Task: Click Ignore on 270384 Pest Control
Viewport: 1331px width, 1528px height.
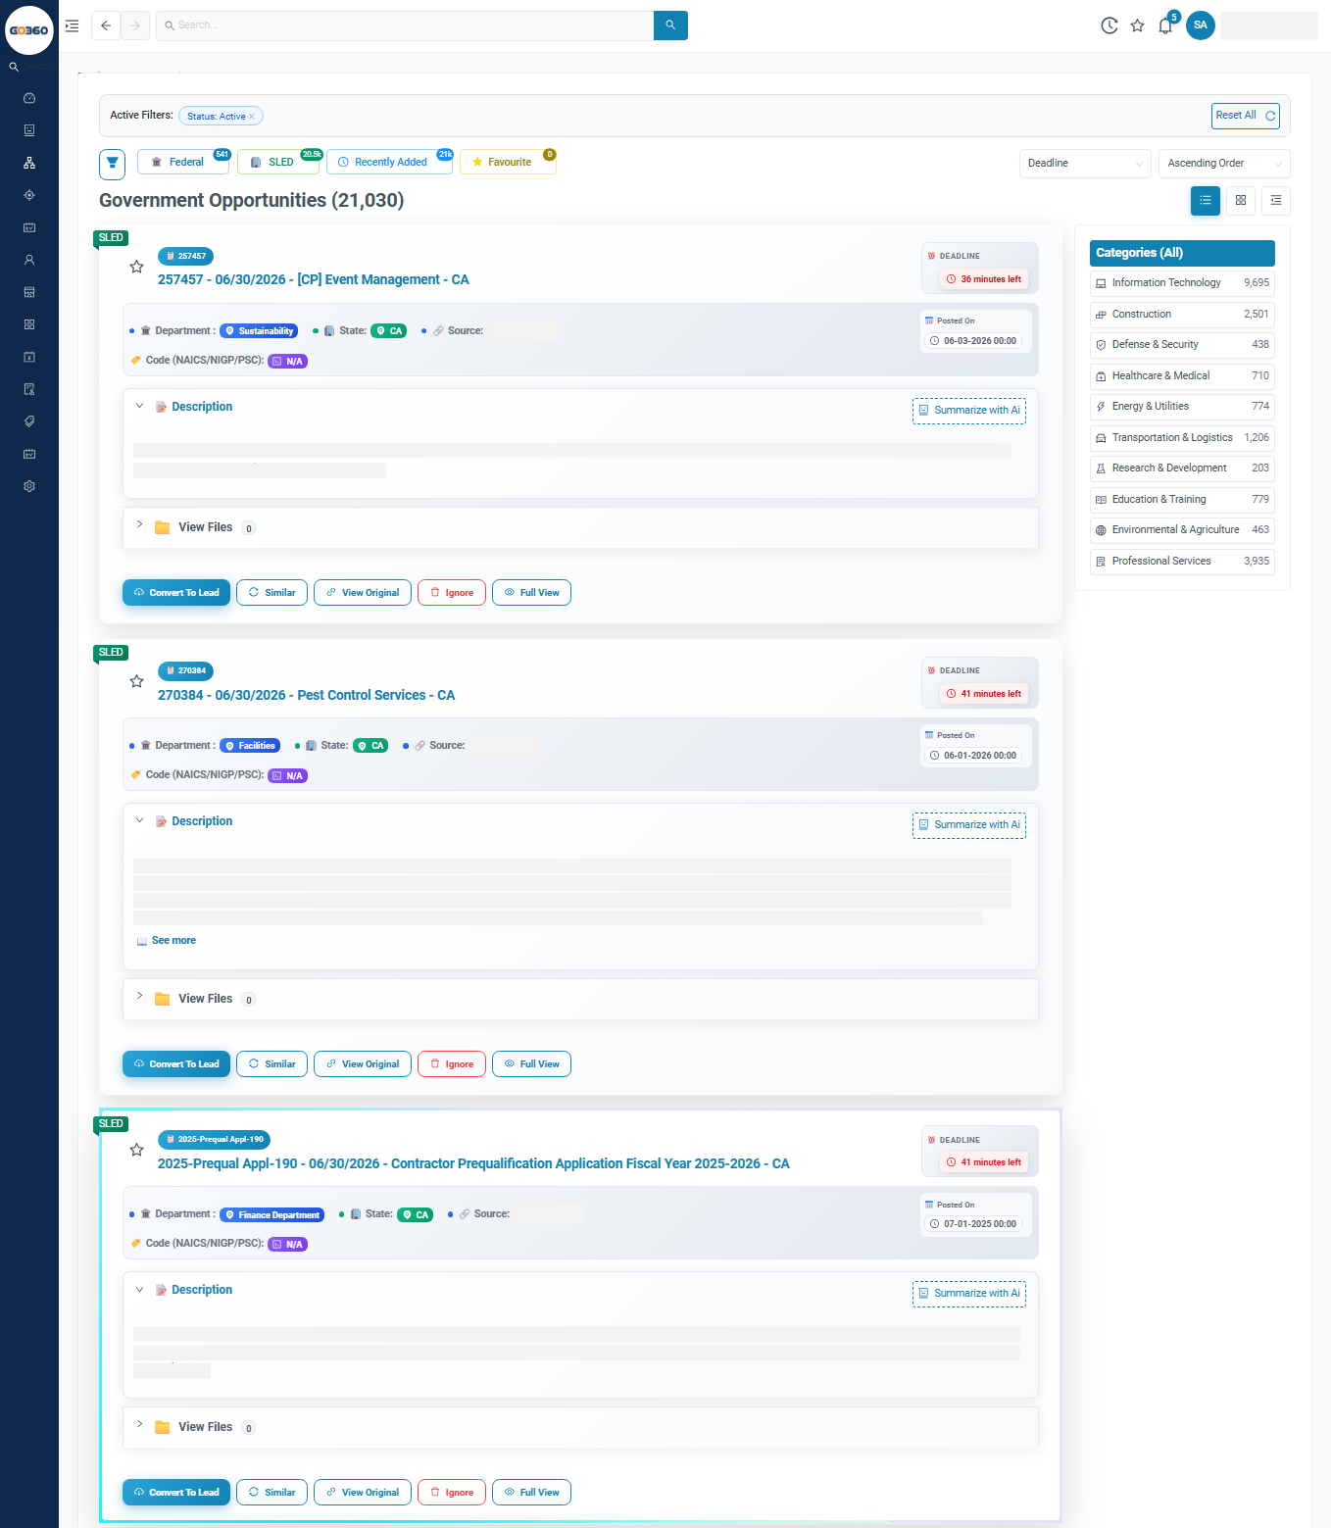Action: click(452, 1064)
